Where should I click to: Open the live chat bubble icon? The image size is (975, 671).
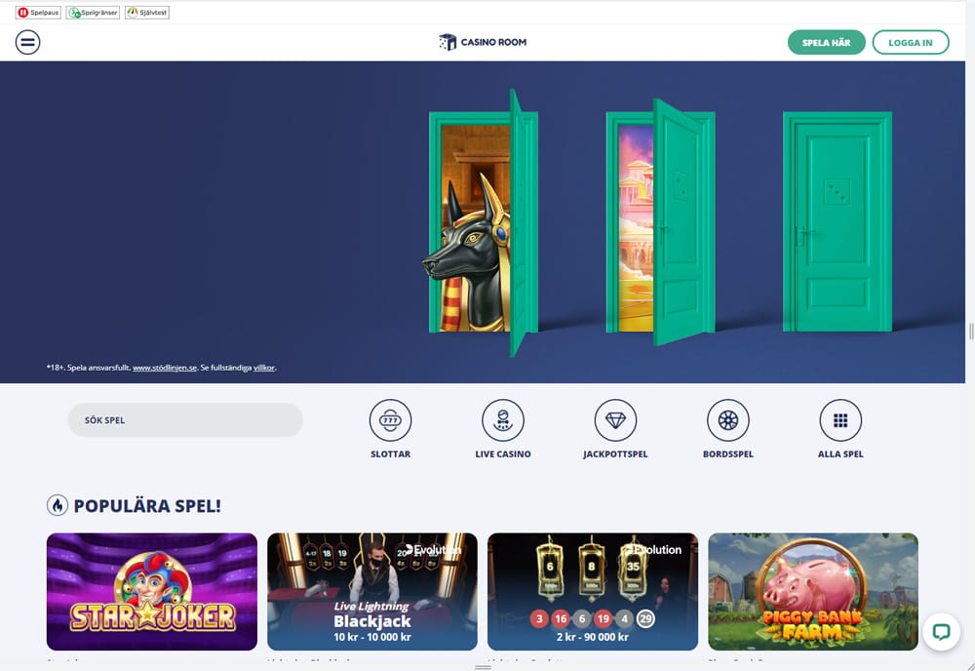942,632
